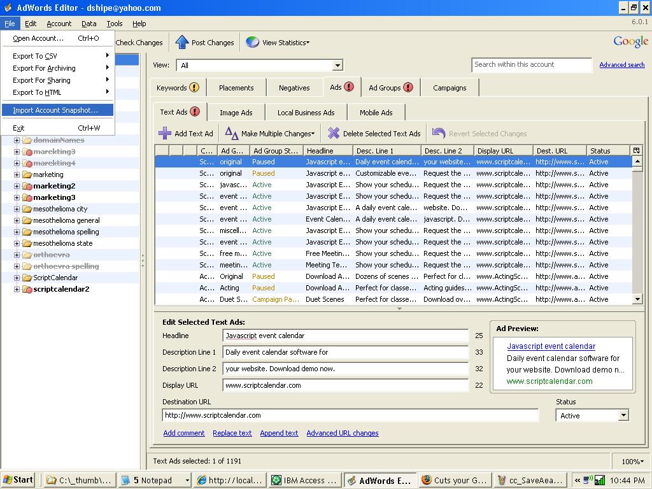
Task: Click the Advanced search link
Action: (621, 64)
